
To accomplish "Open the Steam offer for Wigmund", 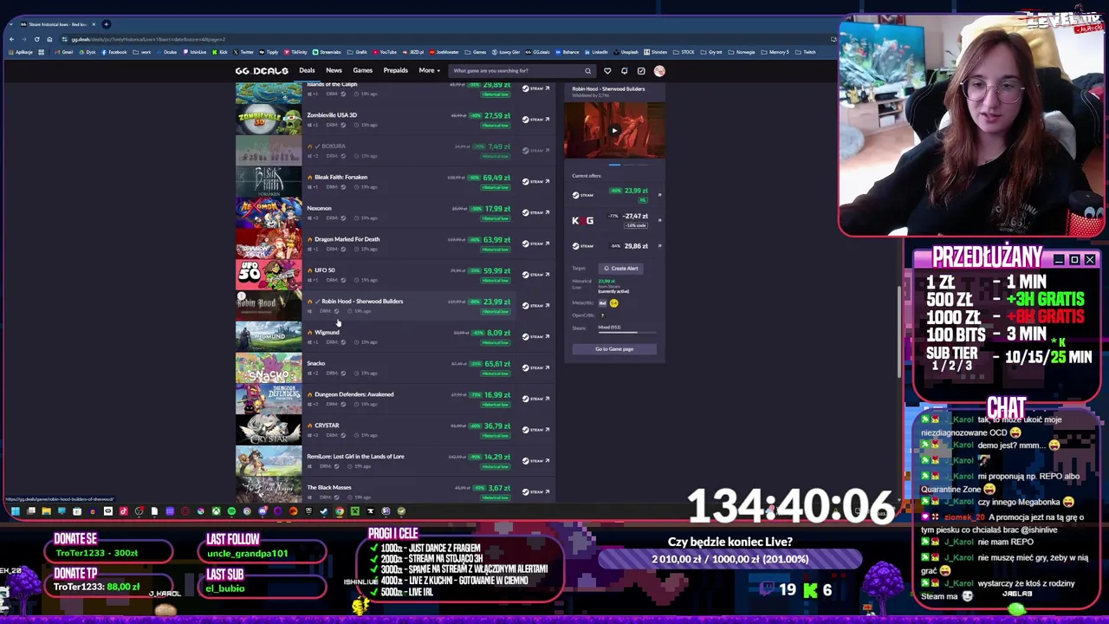I will [536, 336].
